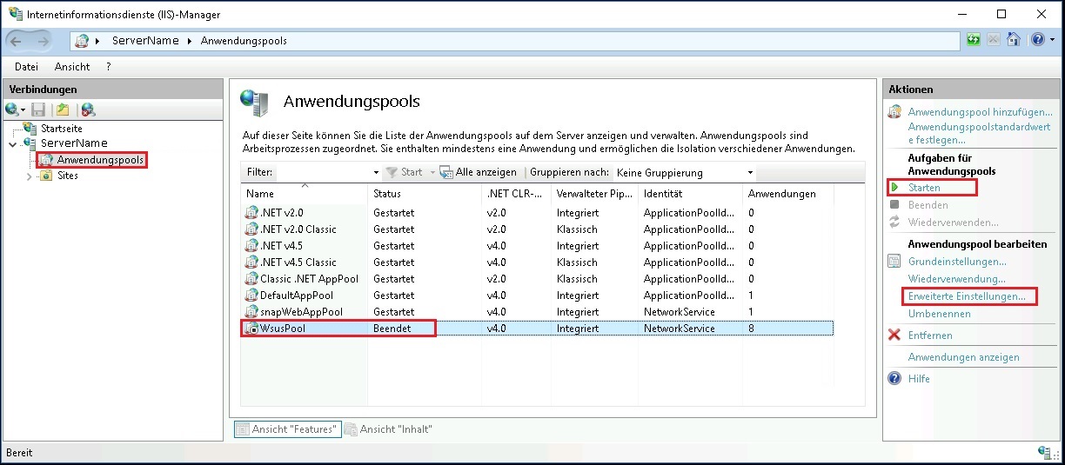Open Erweiterte Einstellungen link
Image resolution: width=1065 pixels, height=465 pixels.
[967, 296]
